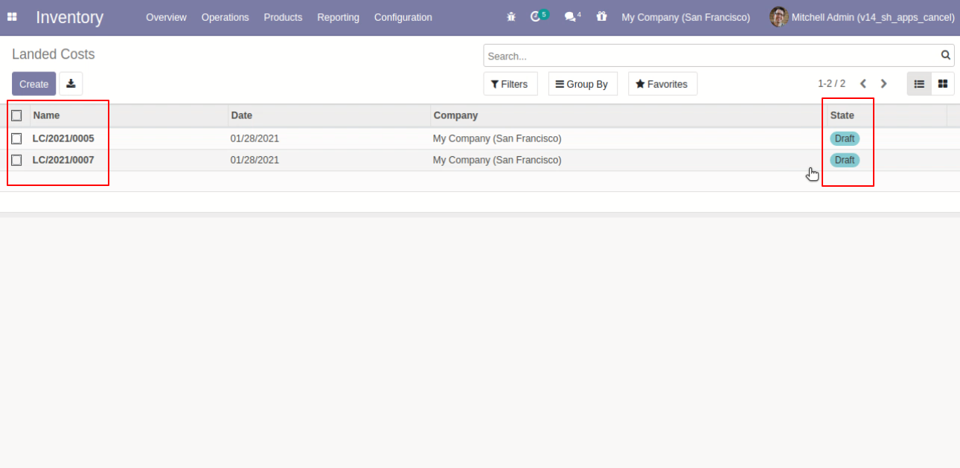Image resolution: width=960 pixels, height=468 pixels.
Task: Click company cell in LC/2021/0005 row
Action: tap(497, 138)
